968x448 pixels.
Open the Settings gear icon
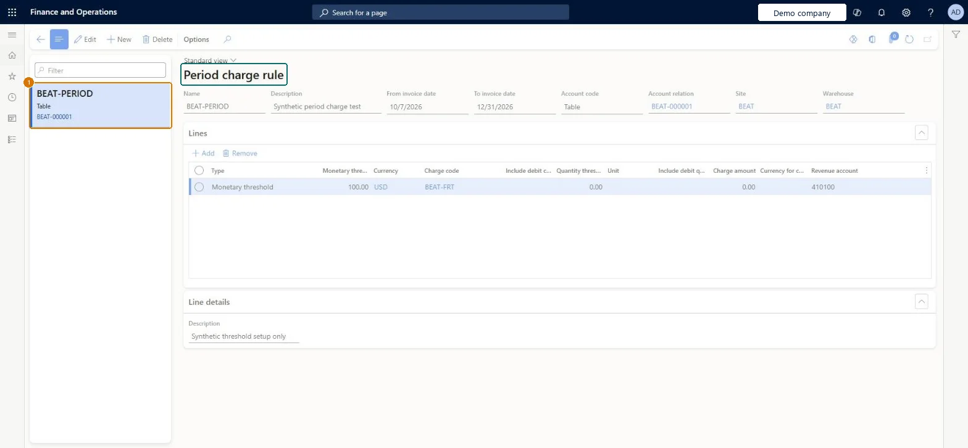[x=906, y=12]
